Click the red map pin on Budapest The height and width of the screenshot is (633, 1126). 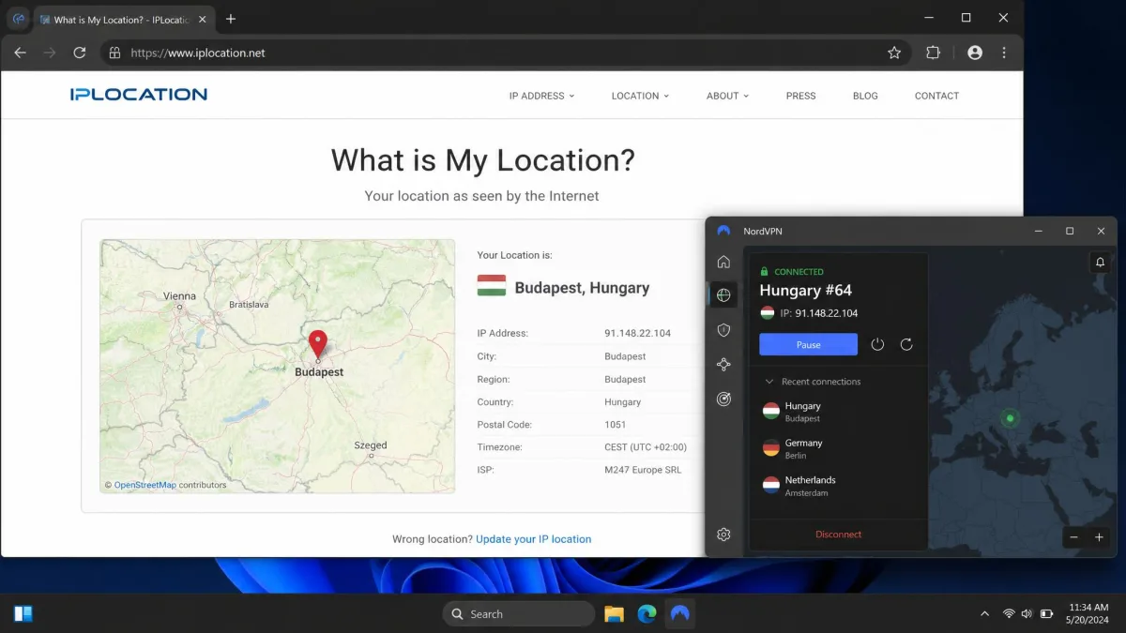coord(318,344)
